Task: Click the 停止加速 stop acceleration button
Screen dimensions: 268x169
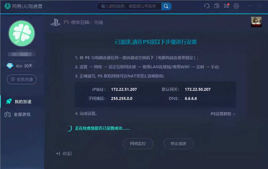Action: point(178,144)
